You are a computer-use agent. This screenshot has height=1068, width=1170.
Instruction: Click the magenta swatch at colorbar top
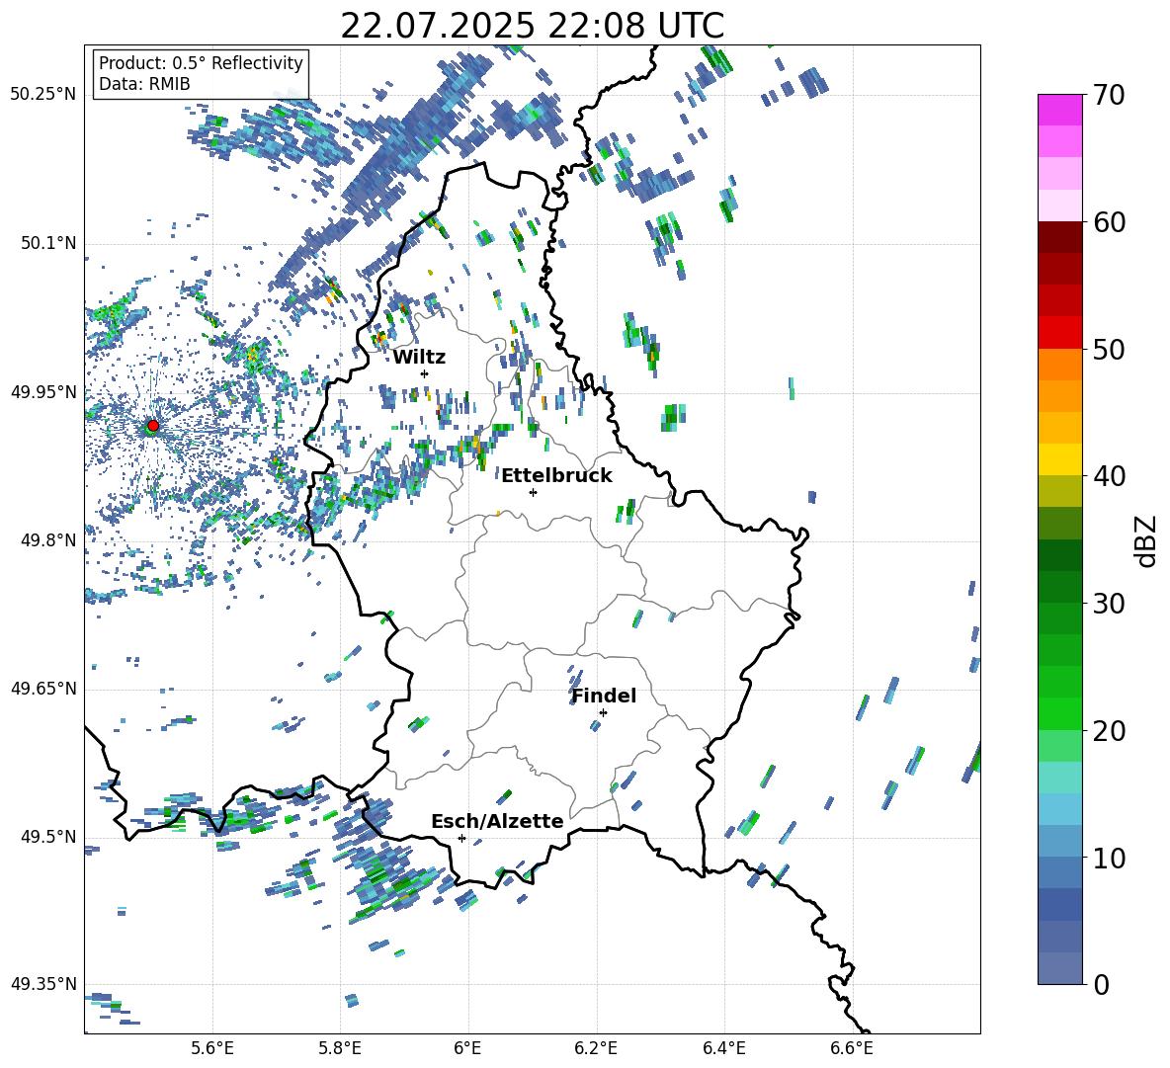click(x=1060, y=110)
